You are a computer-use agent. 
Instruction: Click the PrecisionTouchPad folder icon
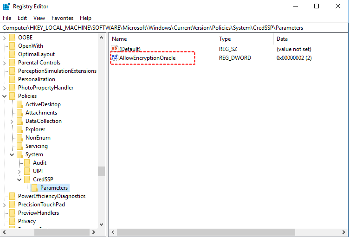13,205
